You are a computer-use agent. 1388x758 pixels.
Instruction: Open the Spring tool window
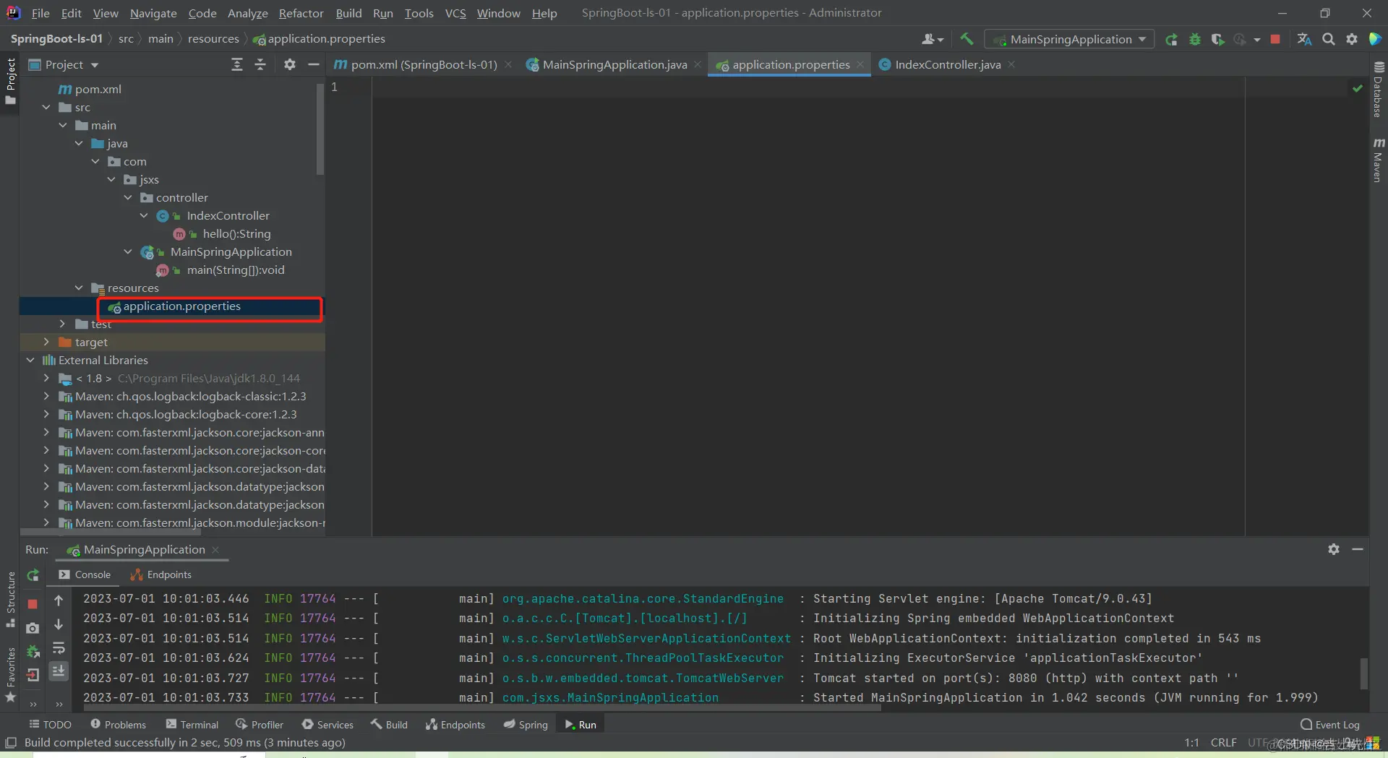point(526,725)
